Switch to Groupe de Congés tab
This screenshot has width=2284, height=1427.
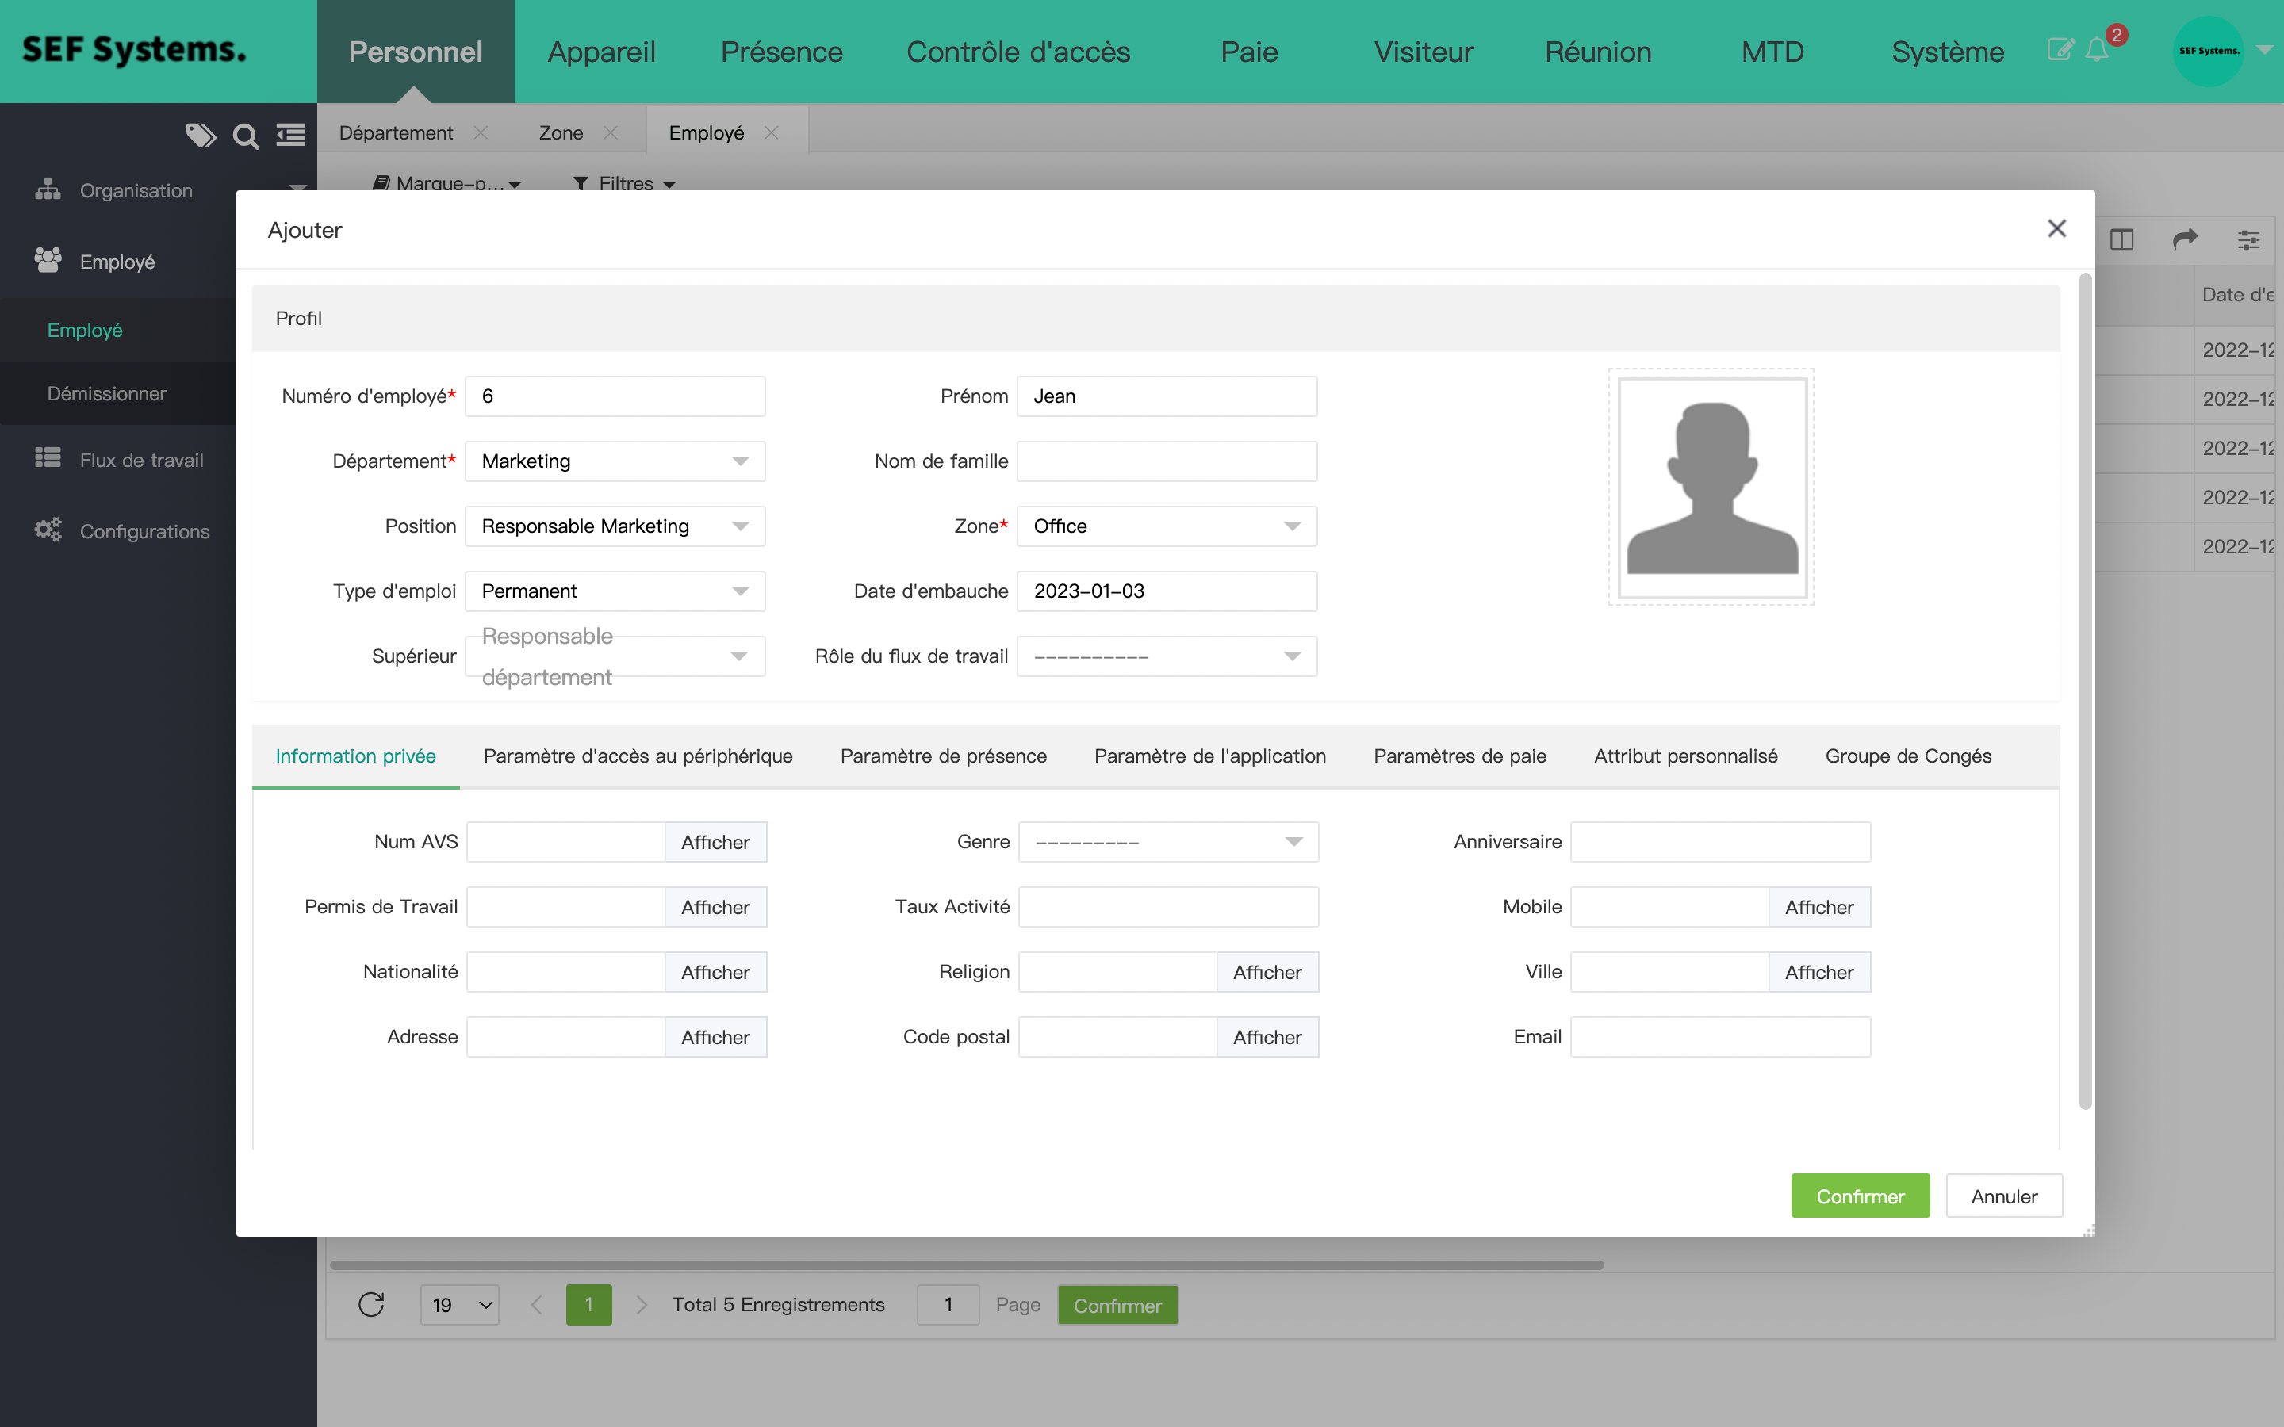[1907, 756]
